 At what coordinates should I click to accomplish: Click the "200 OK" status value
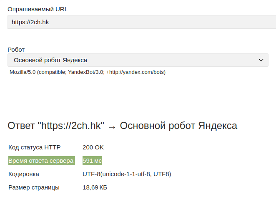(93, 147)
